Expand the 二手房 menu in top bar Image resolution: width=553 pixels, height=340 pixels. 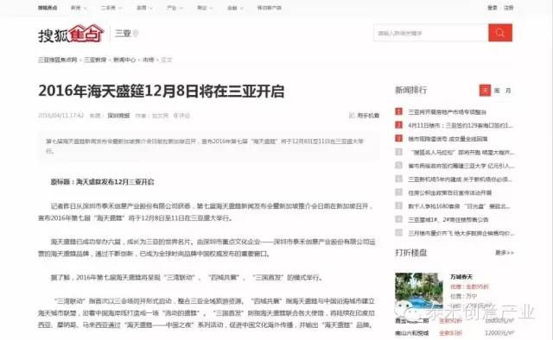111,8
